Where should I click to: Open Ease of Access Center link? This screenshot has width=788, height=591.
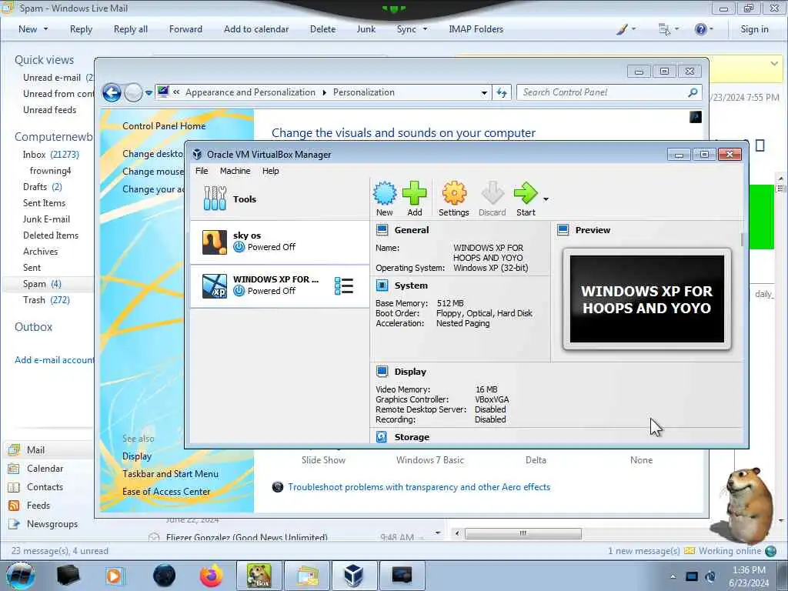[166, 492]
